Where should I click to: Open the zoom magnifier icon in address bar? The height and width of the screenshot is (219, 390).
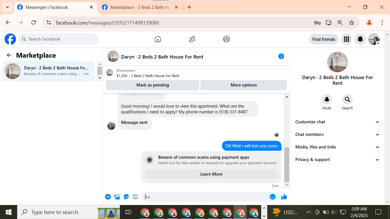(x=340, y=23)
